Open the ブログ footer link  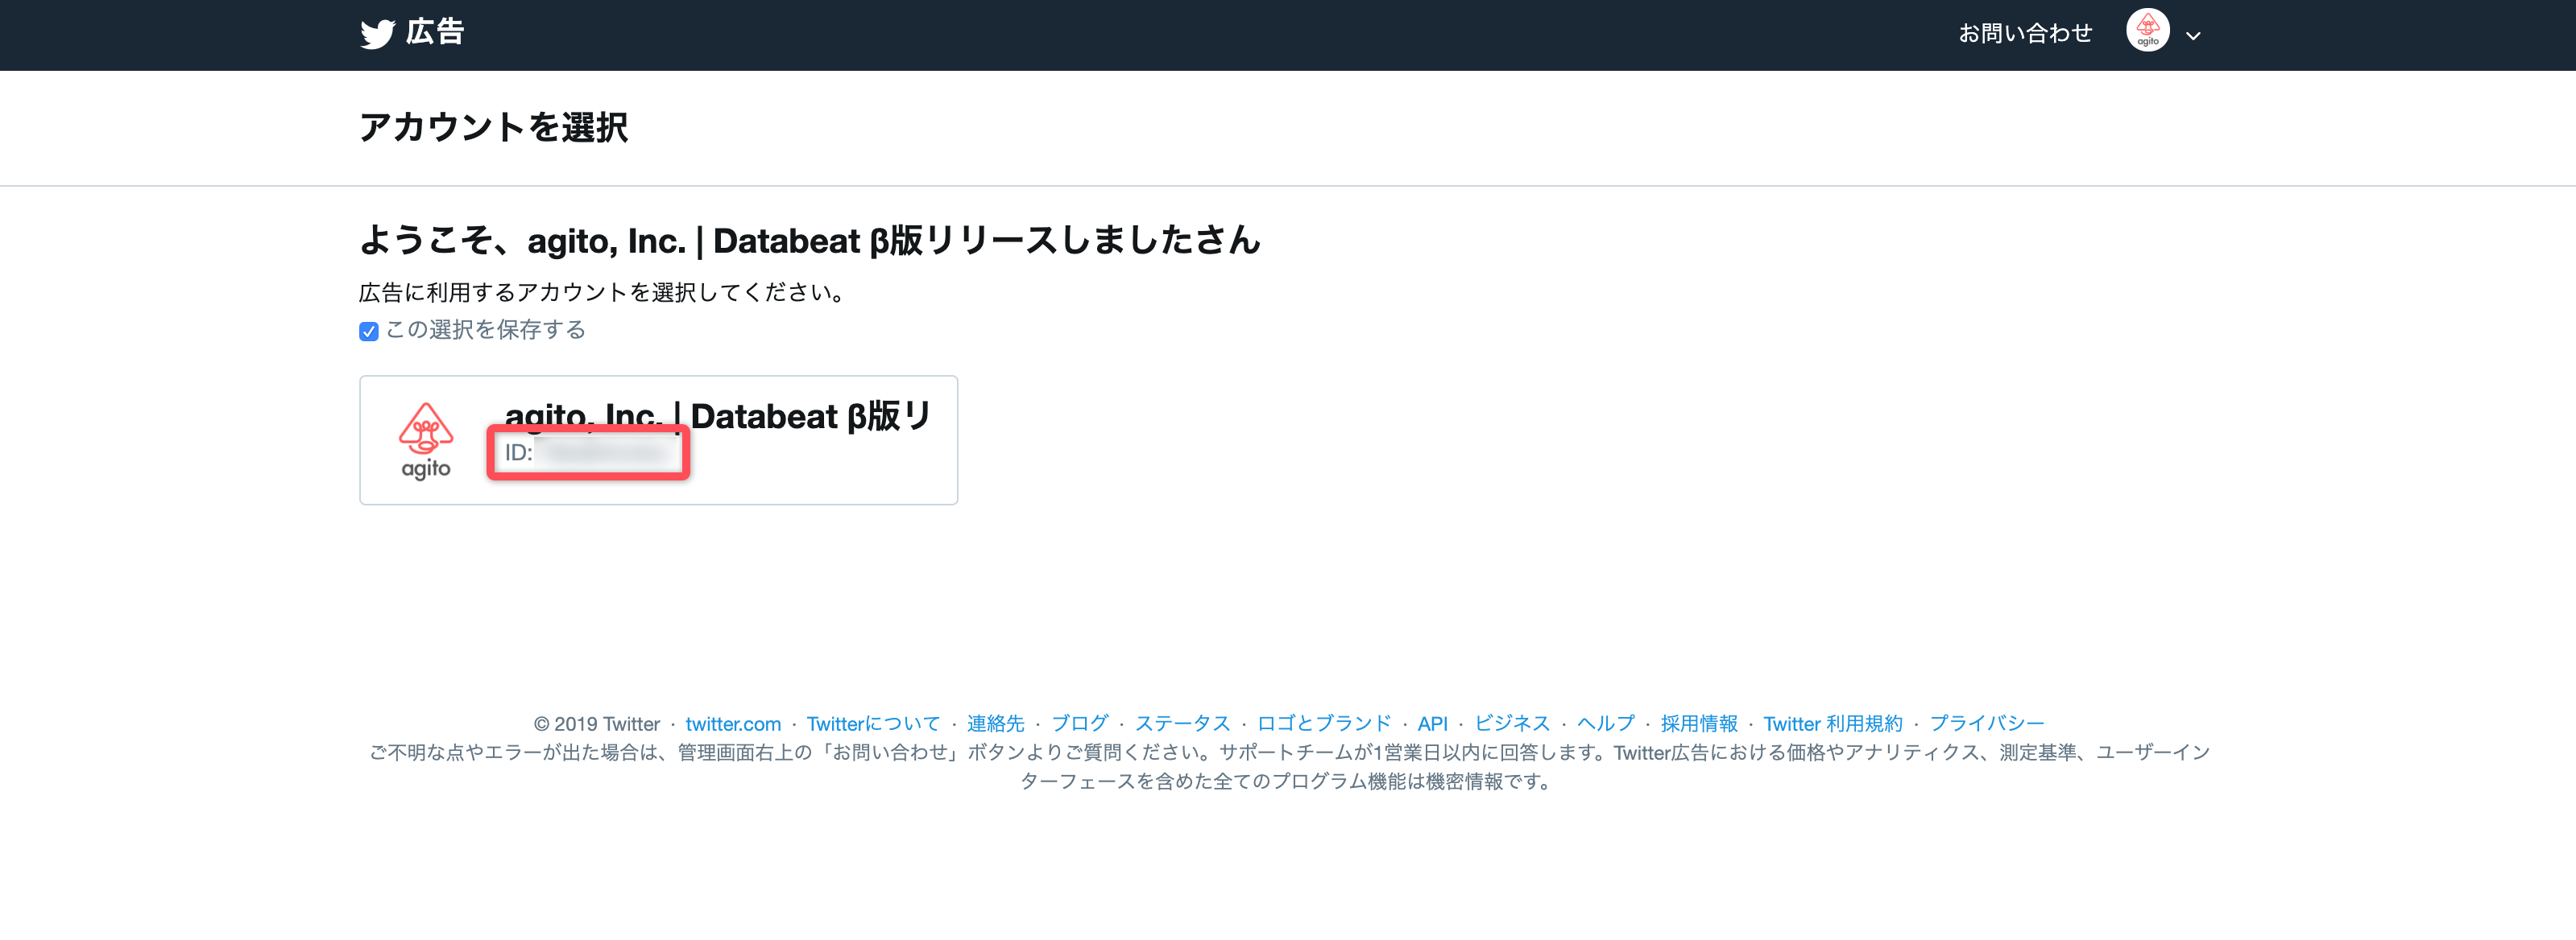[x=1079, y=724]
